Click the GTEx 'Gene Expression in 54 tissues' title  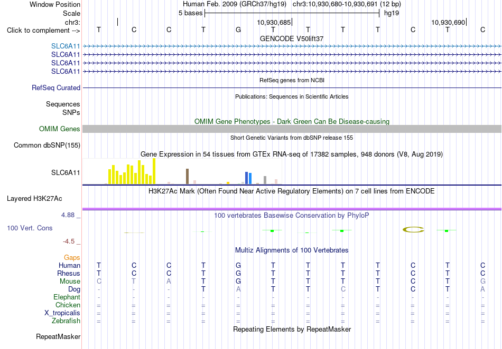292,154
